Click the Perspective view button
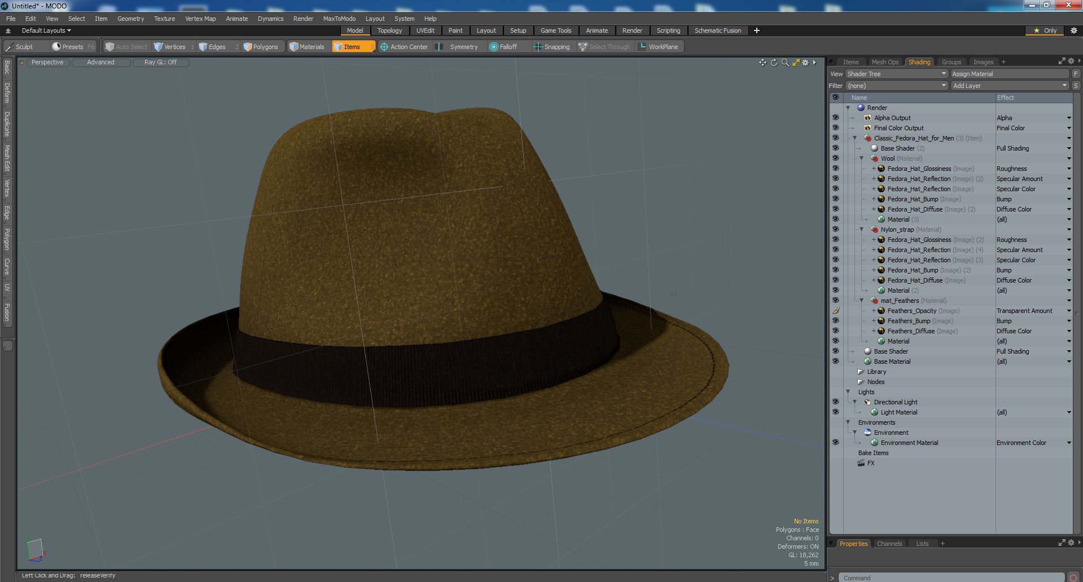 (x=47, y=63)
